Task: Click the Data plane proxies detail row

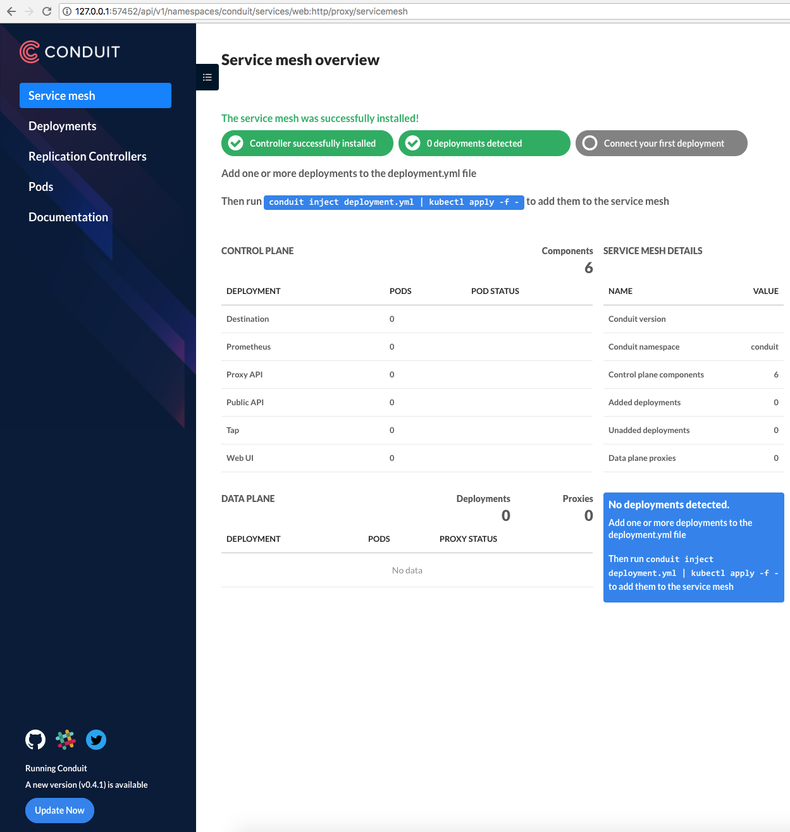Action: pyautogui.click(x=693, y=458)
